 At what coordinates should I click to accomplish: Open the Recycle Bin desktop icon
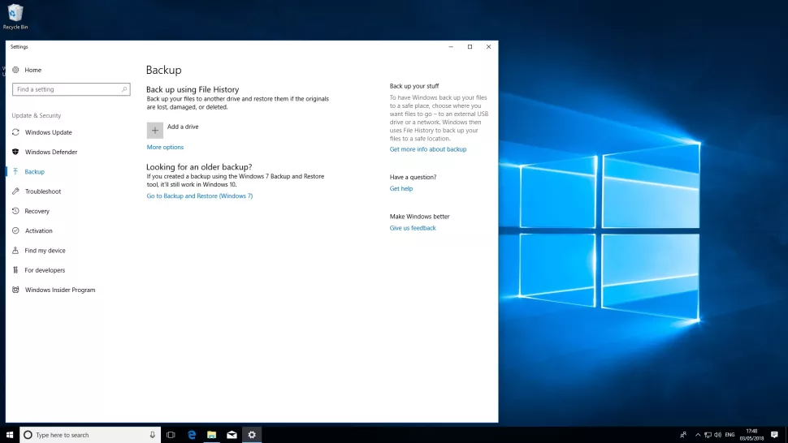point(15,16)
